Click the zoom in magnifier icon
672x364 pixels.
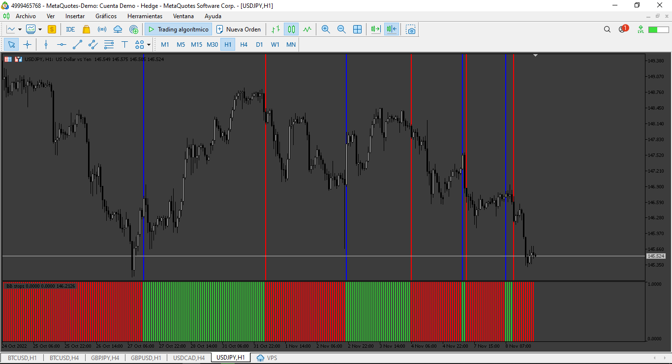click(326, 30)
